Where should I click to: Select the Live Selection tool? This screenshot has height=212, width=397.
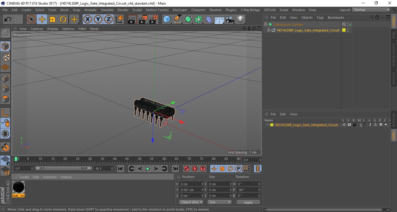(32, 20)
